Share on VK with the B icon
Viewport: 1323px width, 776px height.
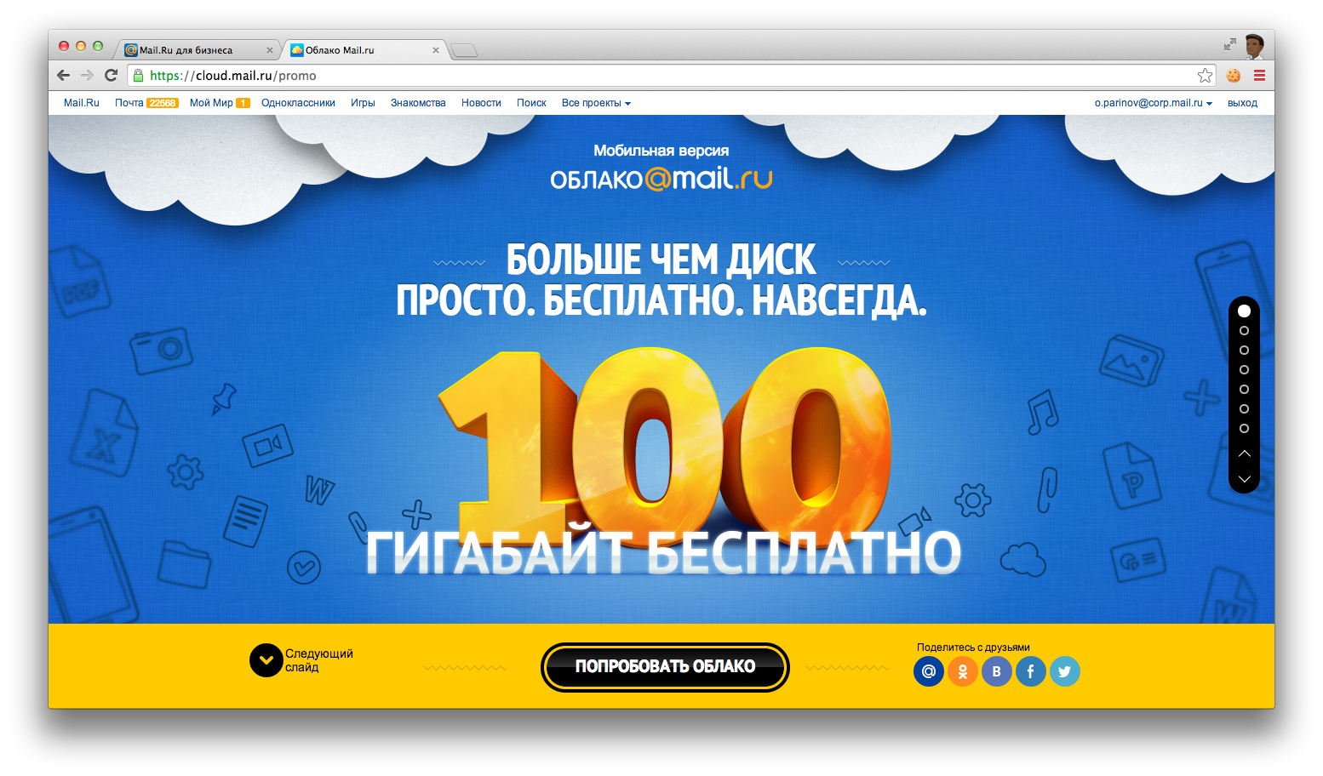[997, 671]
